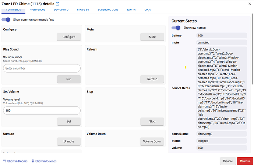Screen dimensions: 254x165
Task: Click the Volume Down button
Action: [x=152, y=141]
